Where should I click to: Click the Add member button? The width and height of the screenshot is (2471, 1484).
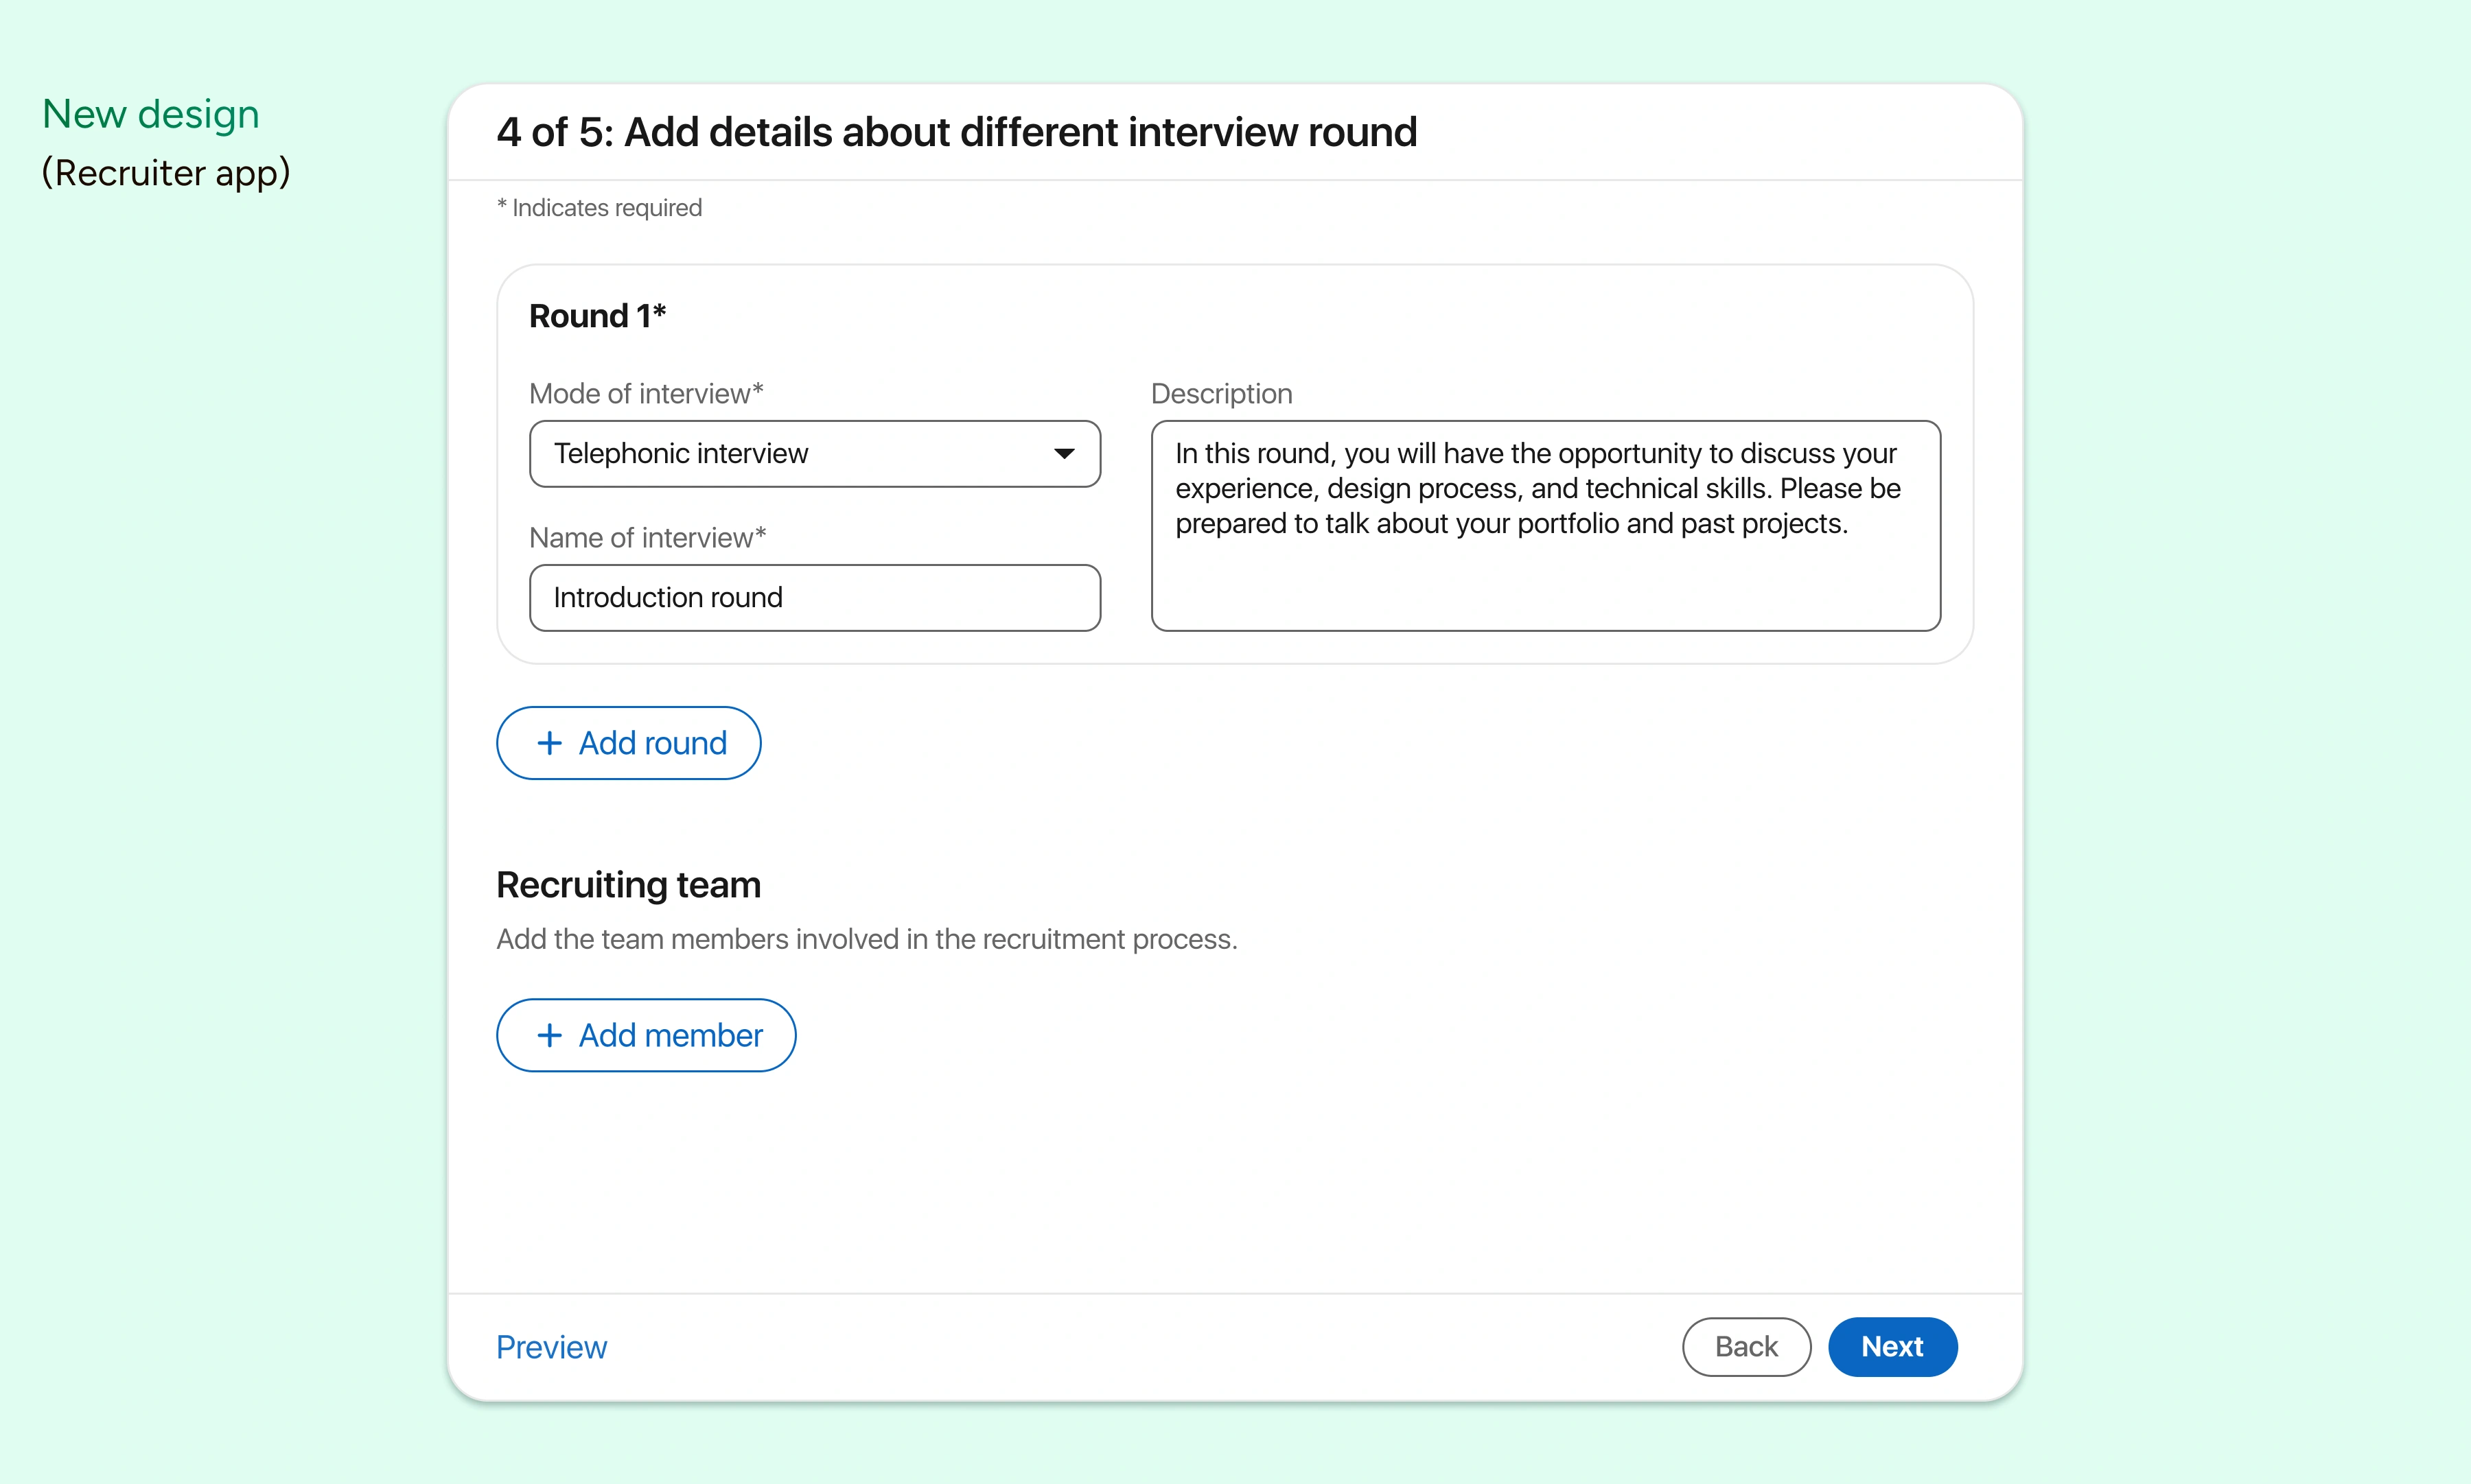point(647,1035)
